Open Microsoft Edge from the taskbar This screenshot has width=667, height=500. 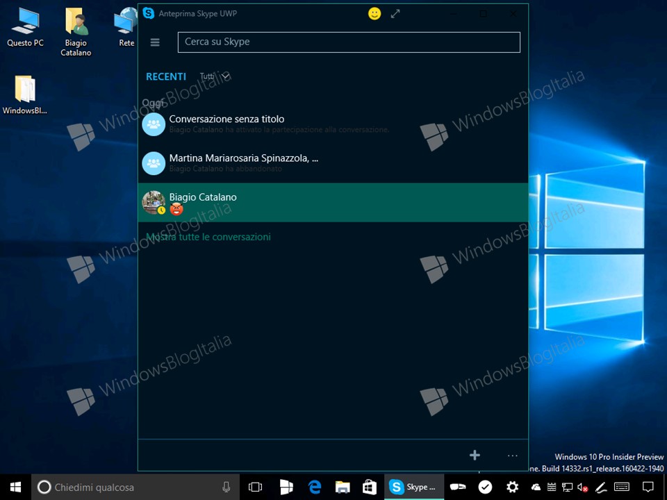pos(314,487)
